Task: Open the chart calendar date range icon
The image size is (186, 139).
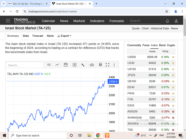Action: tap(66, 65)
